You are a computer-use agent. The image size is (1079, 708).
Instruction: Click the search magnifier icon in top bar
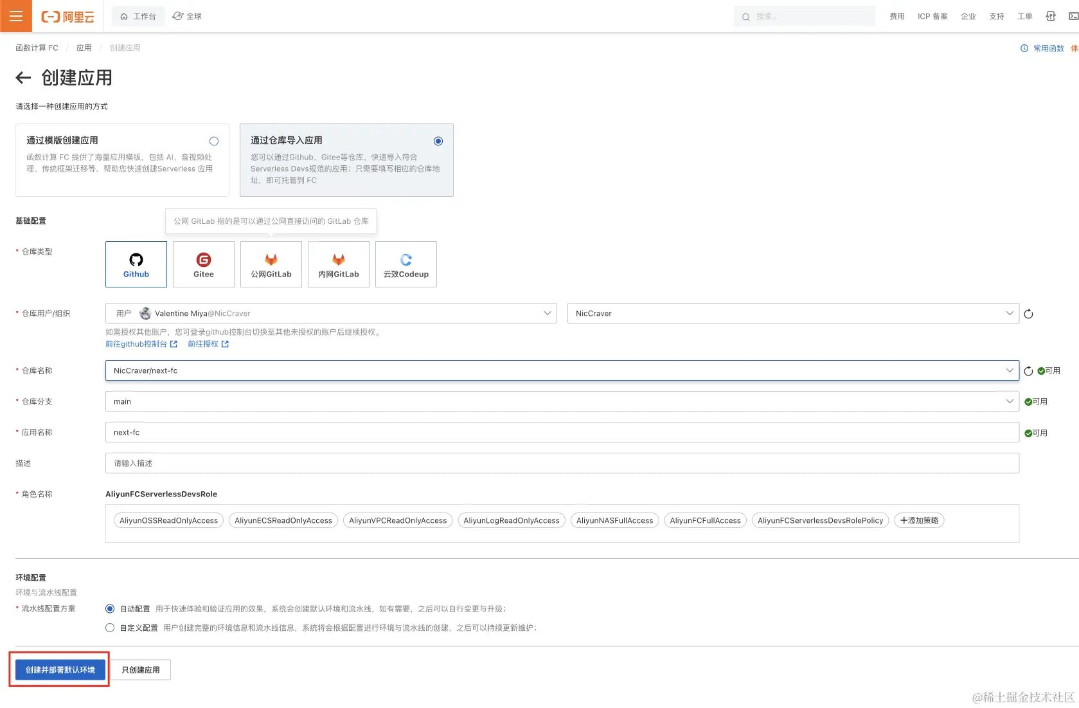[745, 17]
